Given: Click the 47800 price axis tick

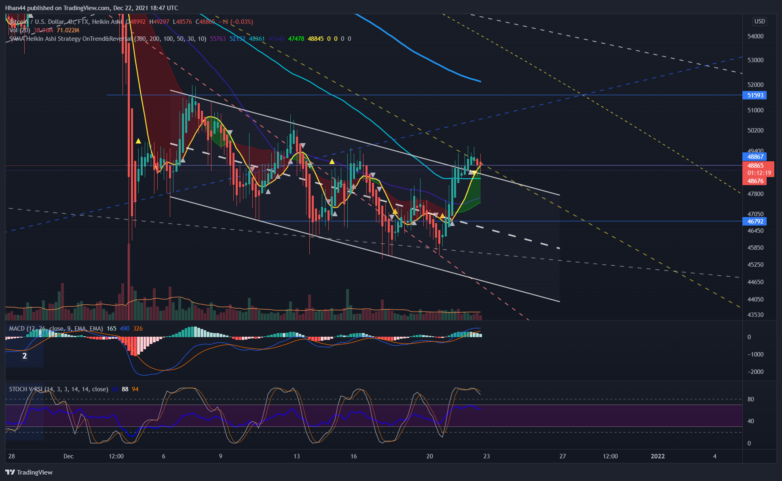Looking at the screenshot, I should [x=755, y=194].
